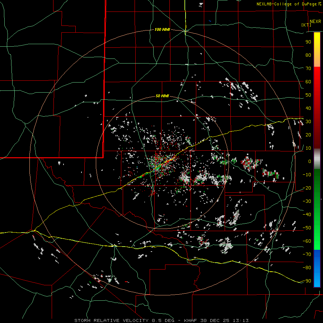The image size is (323, 323).
Task: Click the KMAF radar site identifier
Action: coord(190,320)
